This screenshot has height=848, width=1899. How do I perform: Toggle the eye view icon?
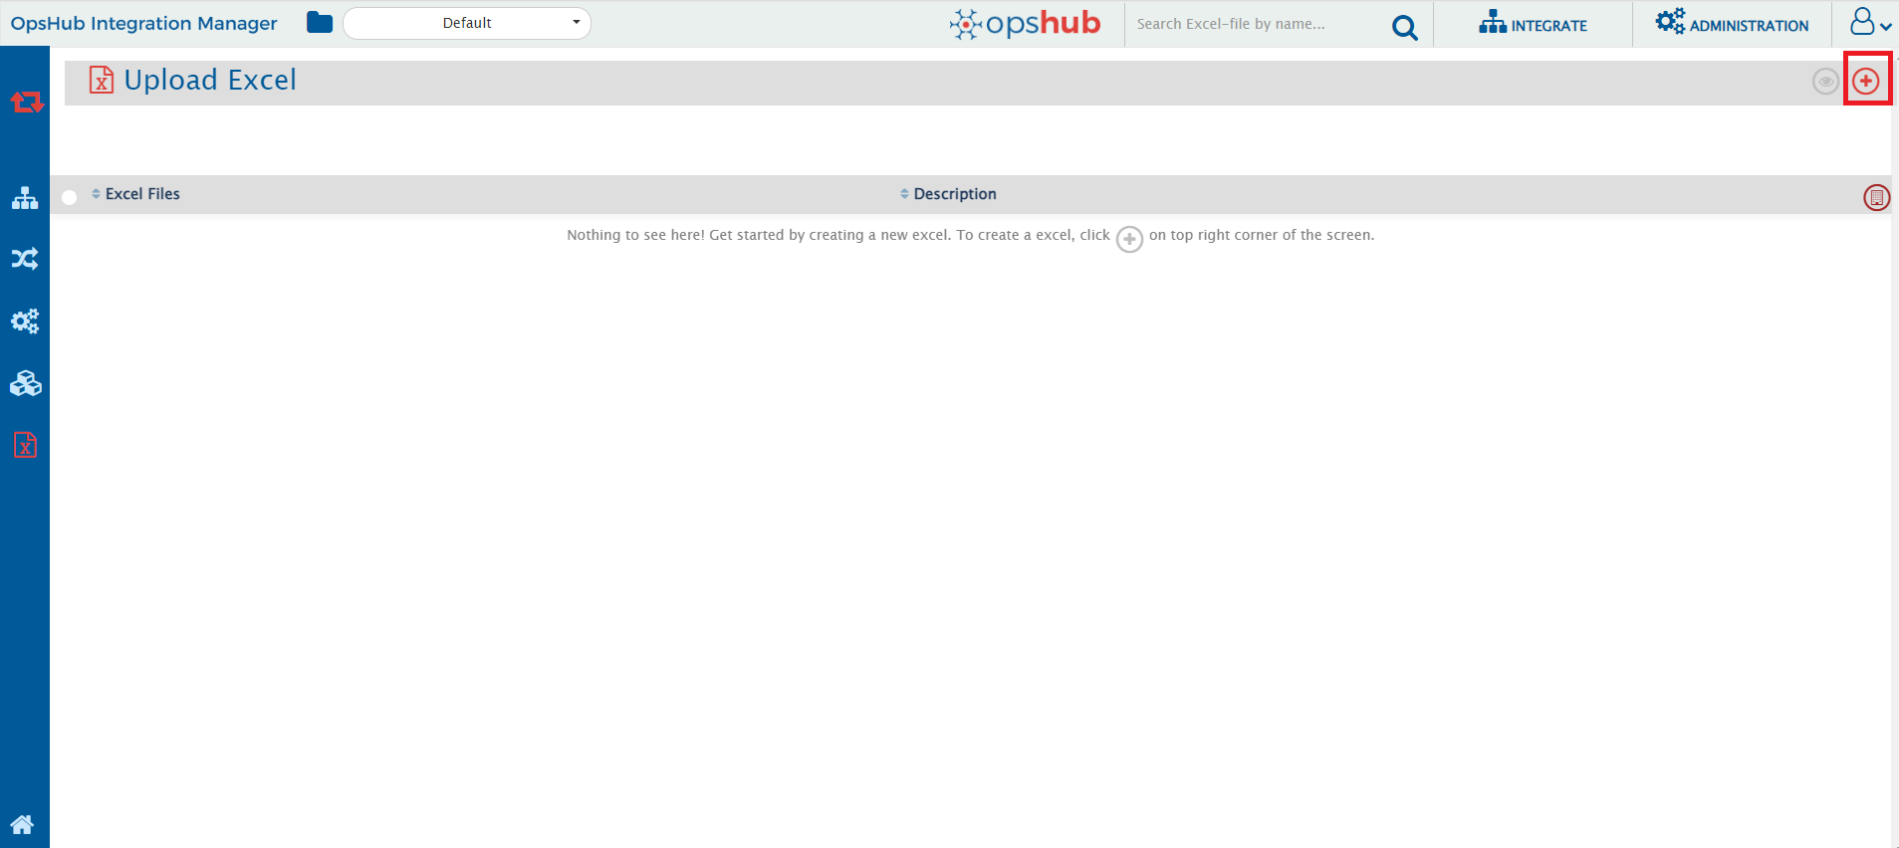click(1824, 82)
